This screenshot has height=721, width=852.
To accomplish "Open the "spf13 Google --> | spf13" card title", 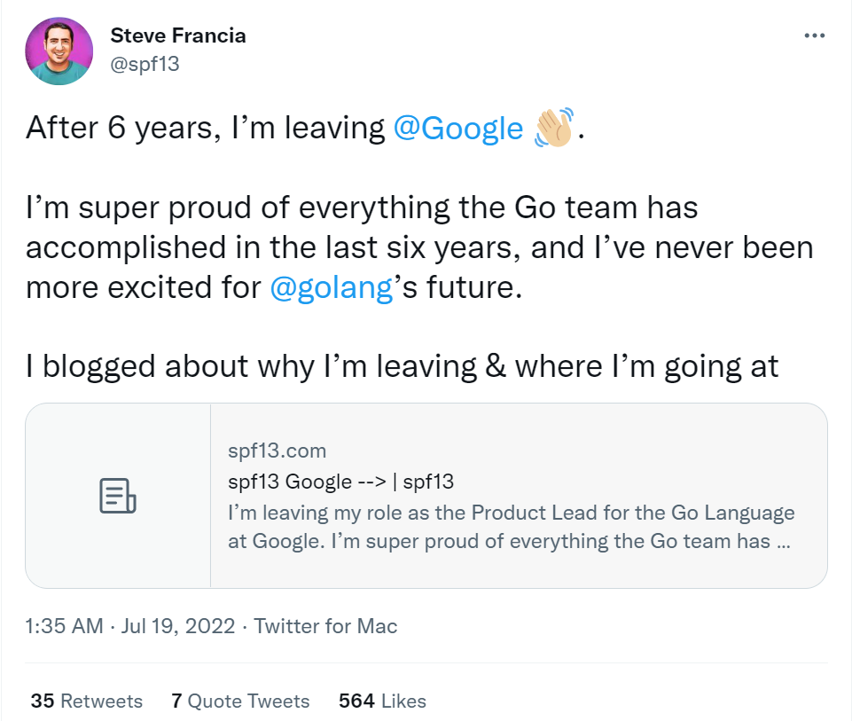I will (340, 482).
